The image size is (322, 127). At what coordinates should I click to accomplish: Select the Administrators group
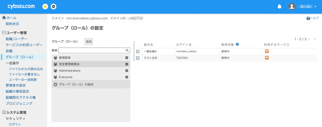[x=91, y=71]
